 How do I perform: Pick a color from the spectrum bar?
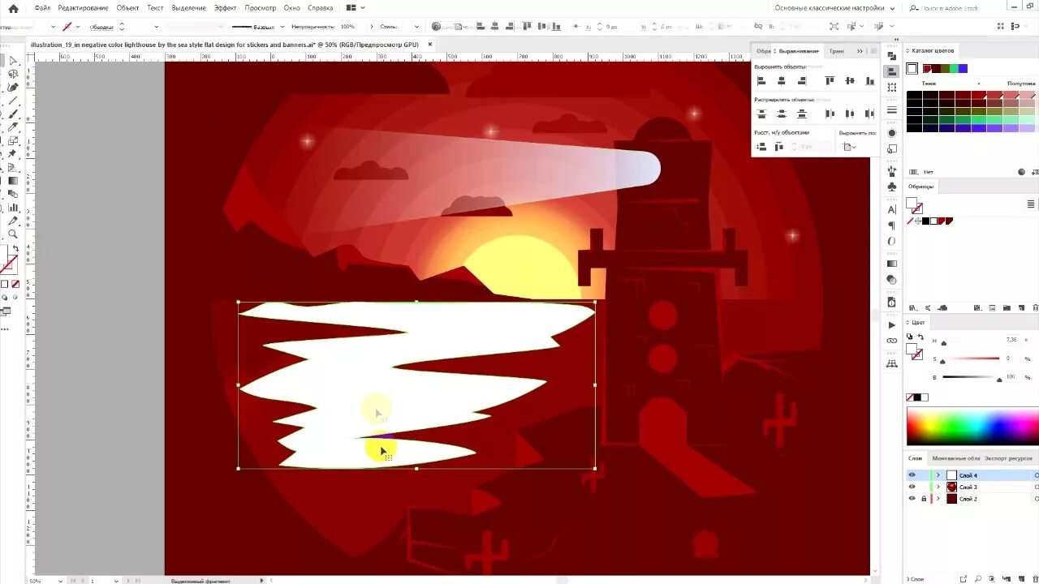[x=972, y=427]
